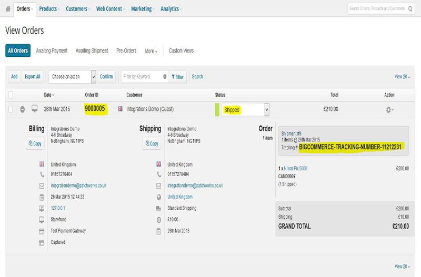The width and height of the screenshot is (421, 277).
Task: Click the green status color bar
Action: coord(217,109)
